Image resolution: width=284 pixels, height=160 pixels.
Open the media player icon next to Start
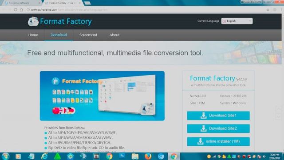pos(18,156)
